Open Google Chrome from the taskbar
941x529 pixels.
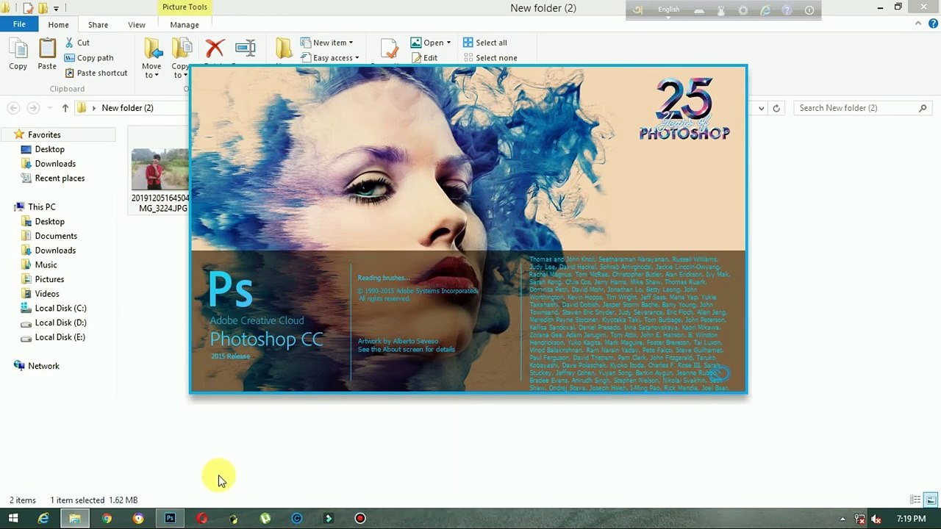[107, 519]
